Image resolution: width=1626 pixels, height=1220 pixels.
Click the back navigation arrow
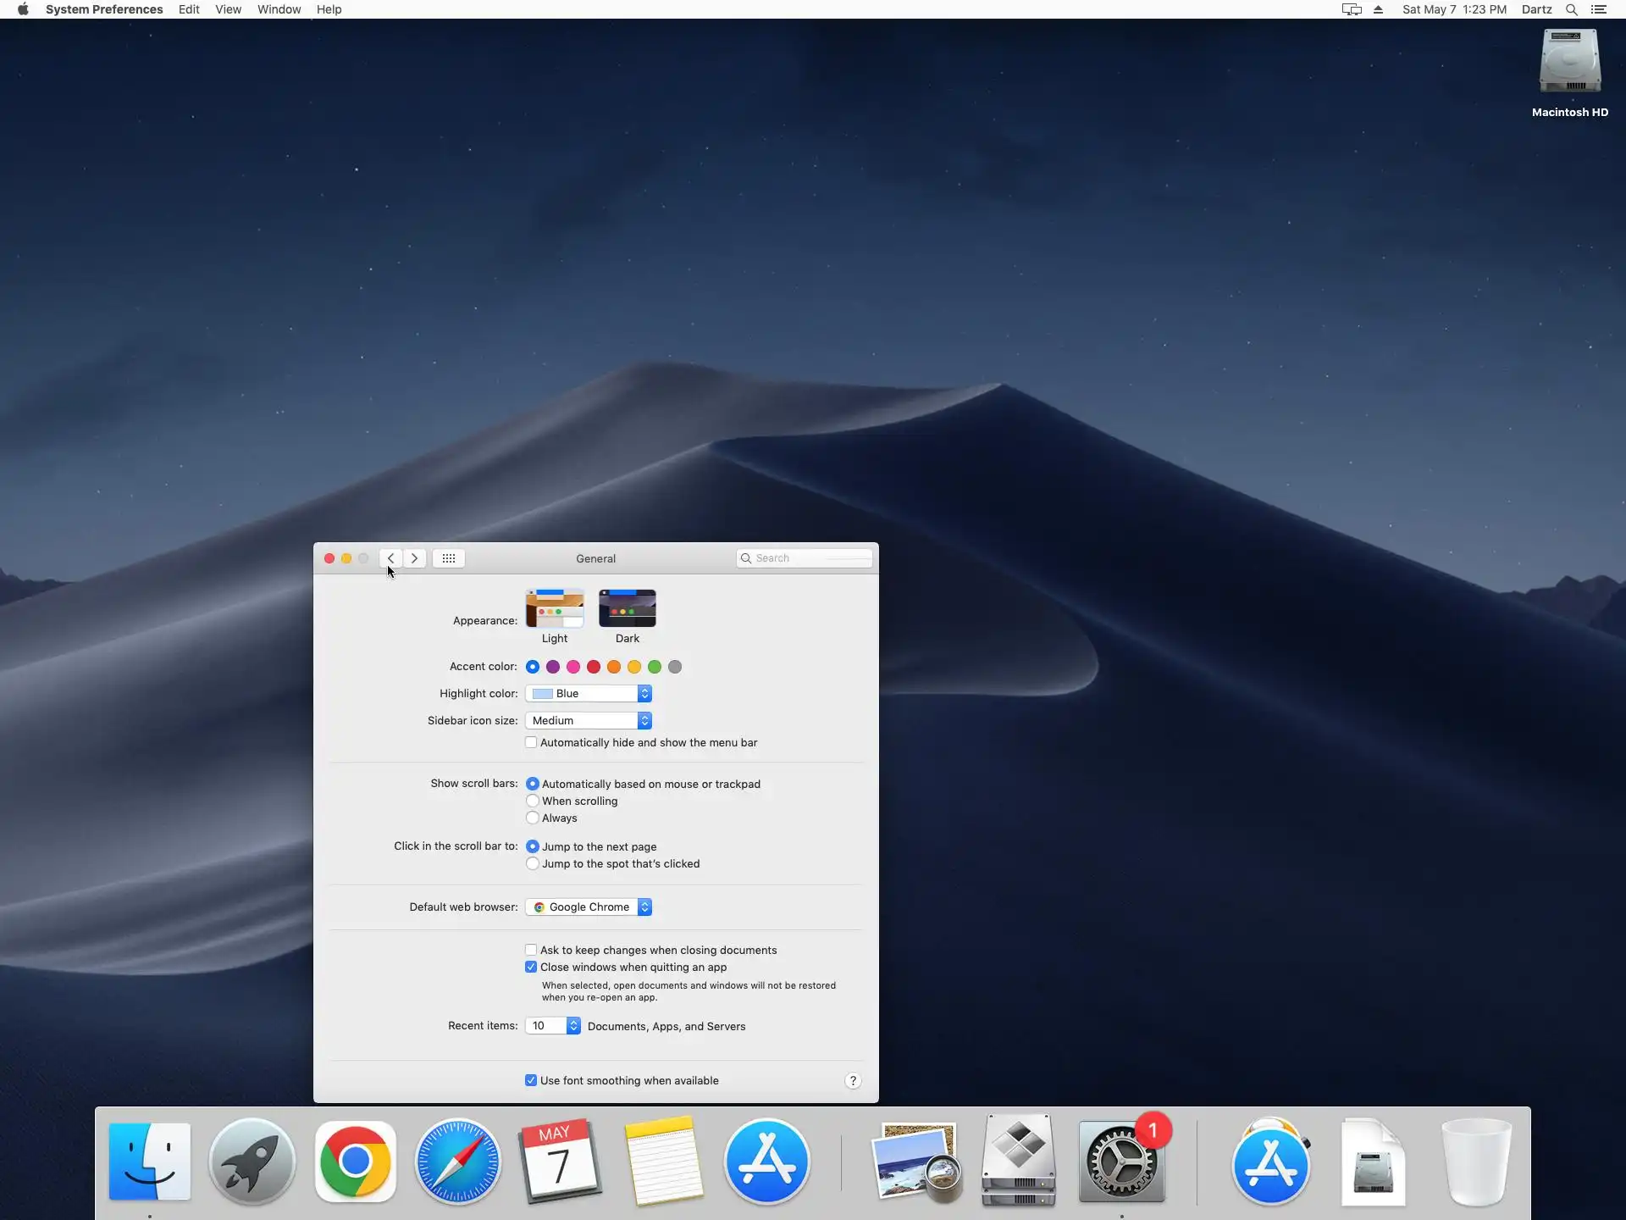pos(390,558)
